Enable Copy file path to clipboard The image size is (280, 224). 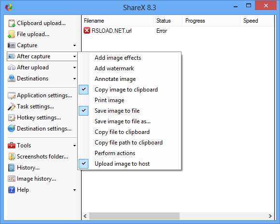click(129, 143)
